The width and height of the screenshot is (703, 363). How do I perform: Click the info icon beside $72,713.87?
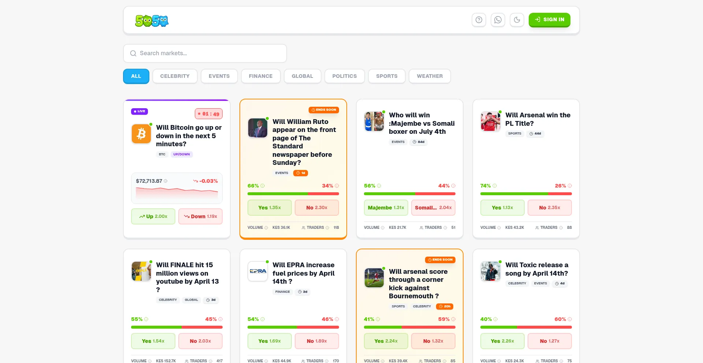point(165,181)
